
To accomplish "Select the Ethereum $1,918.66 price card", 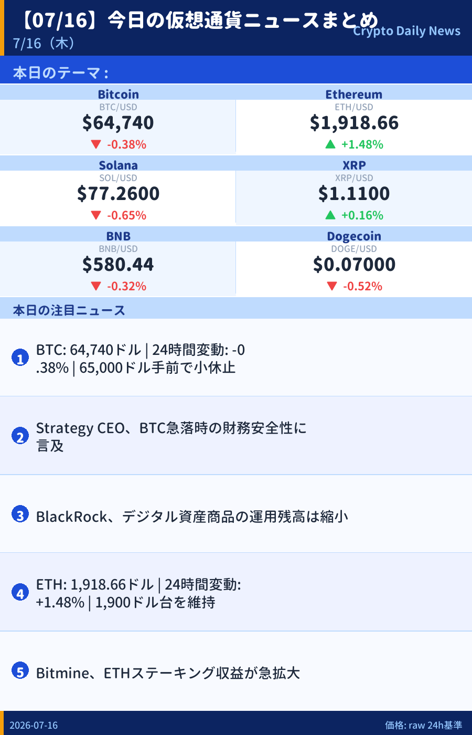I will coord(354,119).
